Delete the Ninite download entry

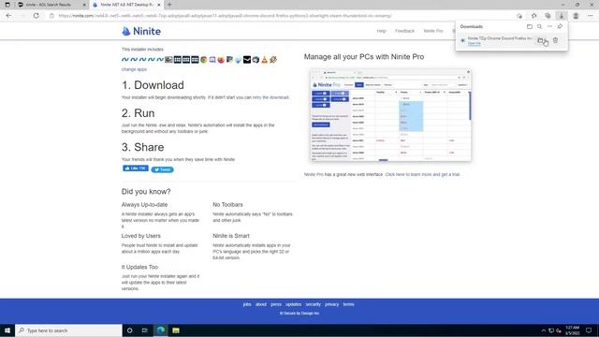point(555,40)
